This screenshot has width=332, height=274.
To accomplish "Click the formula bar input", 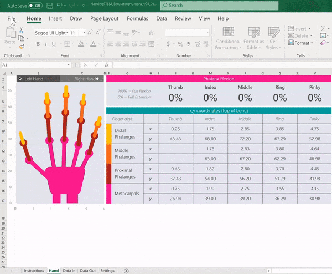I will coord(222,65).
